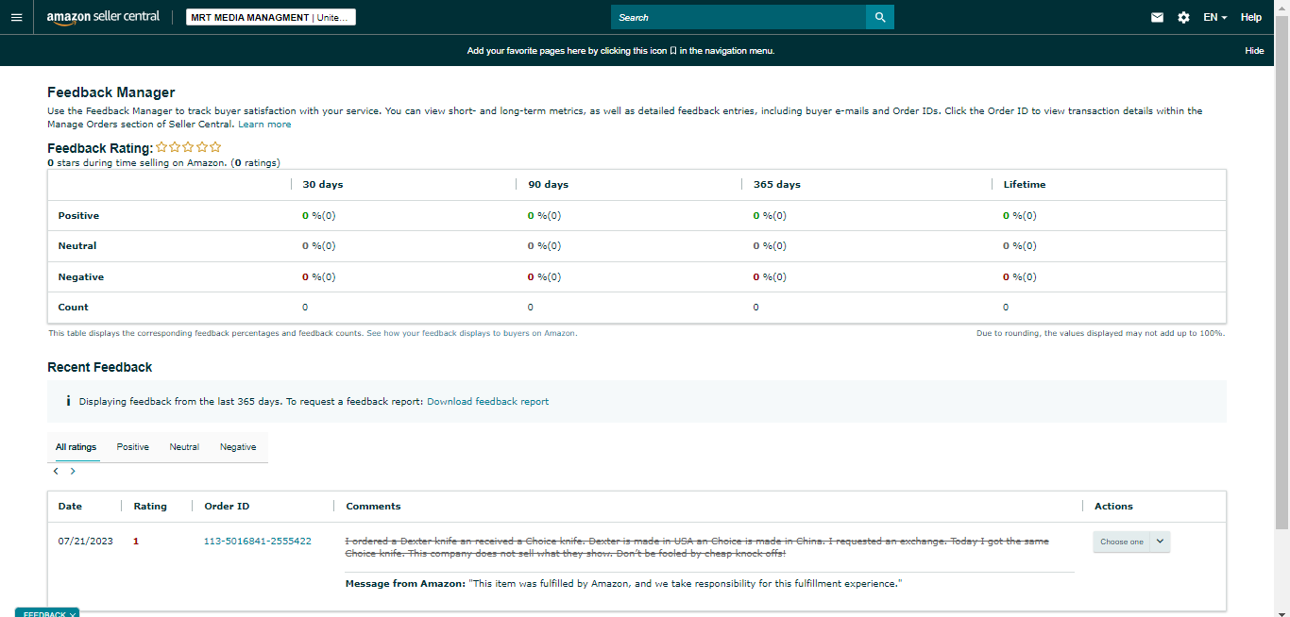Switch to the Positive tab
The image size is (1290, 617).
(x=132, y=447)
